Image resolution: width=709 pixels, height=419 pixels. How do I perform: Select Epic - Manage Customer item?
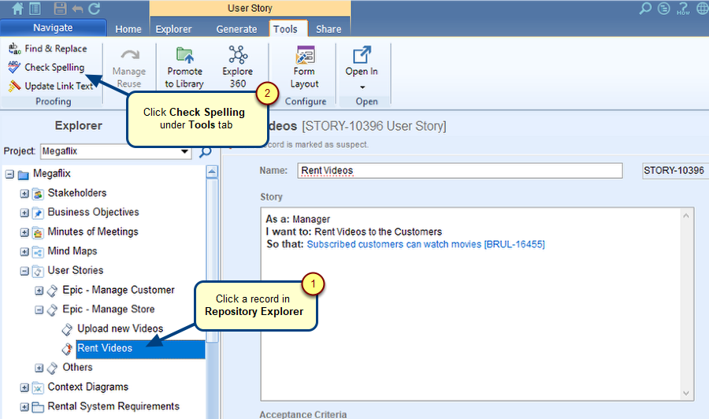tap(118, 290)
